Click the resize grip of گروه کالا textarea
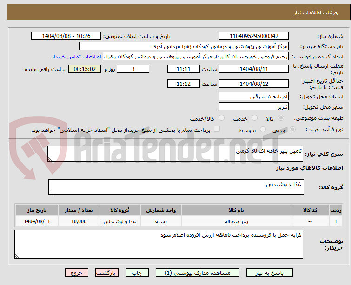 point(51,192)
